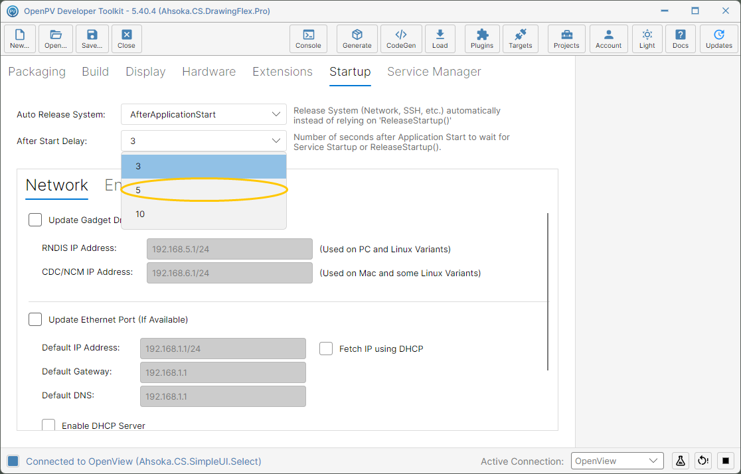Screen dimensions: 741x474
Task: Select 3 seconds delay option
Action: click(204, 167)
